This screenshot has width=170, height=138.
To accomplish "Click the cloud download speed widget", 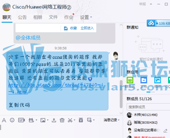I will [158, 23].
